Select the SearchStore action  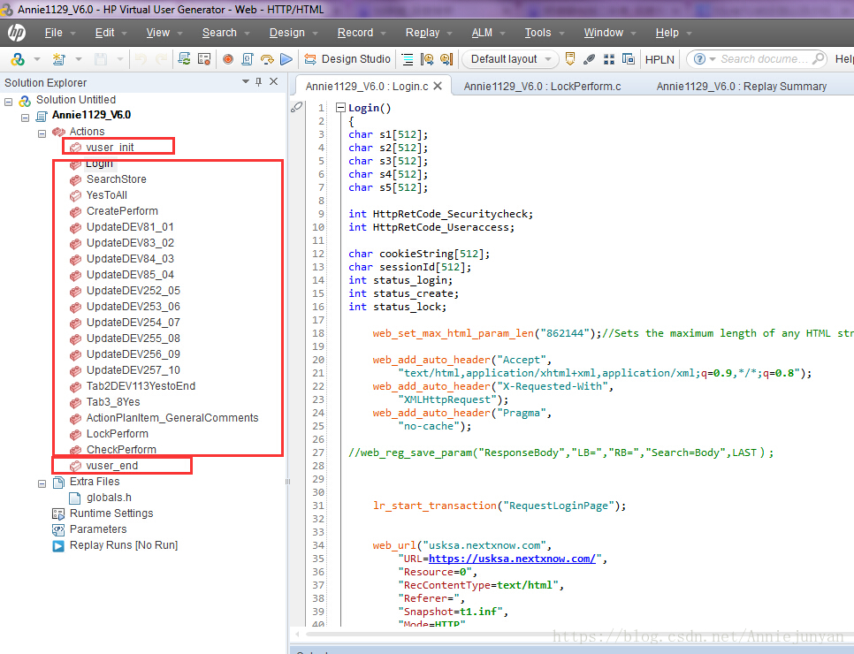(117, 179)
